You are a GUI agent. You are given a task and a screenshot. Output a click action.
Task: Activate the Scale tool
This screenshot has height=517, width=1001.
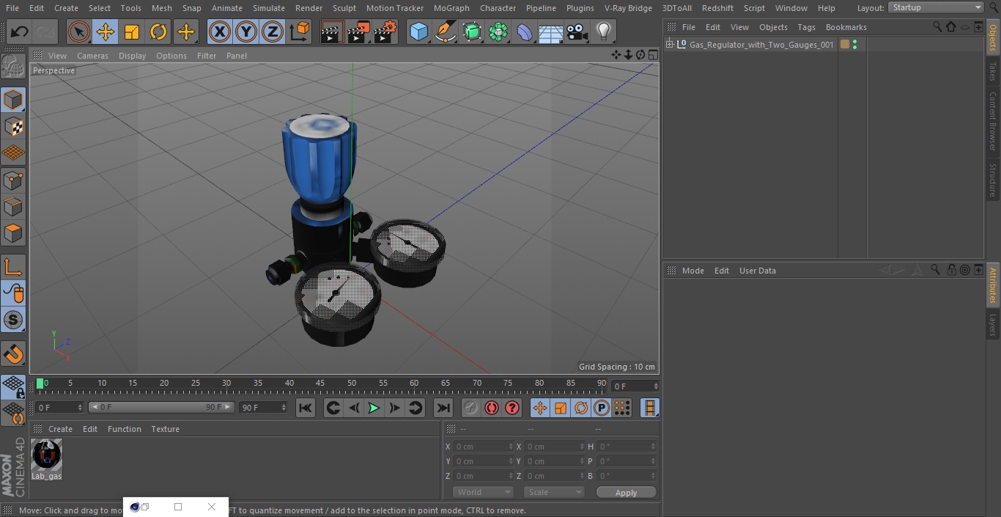tap(132, 32)
